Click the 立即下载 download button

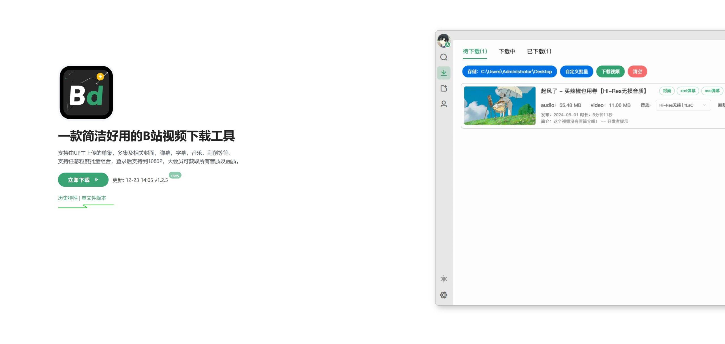pyautogui.click(x=83, y=180)
